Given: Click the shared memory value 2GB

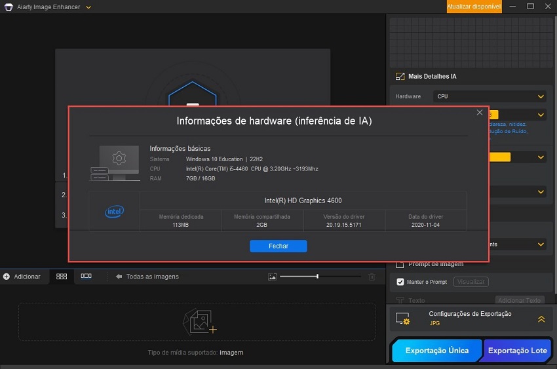Looking at the screenshot, I should pyautogui.click(x=262, y=225).
